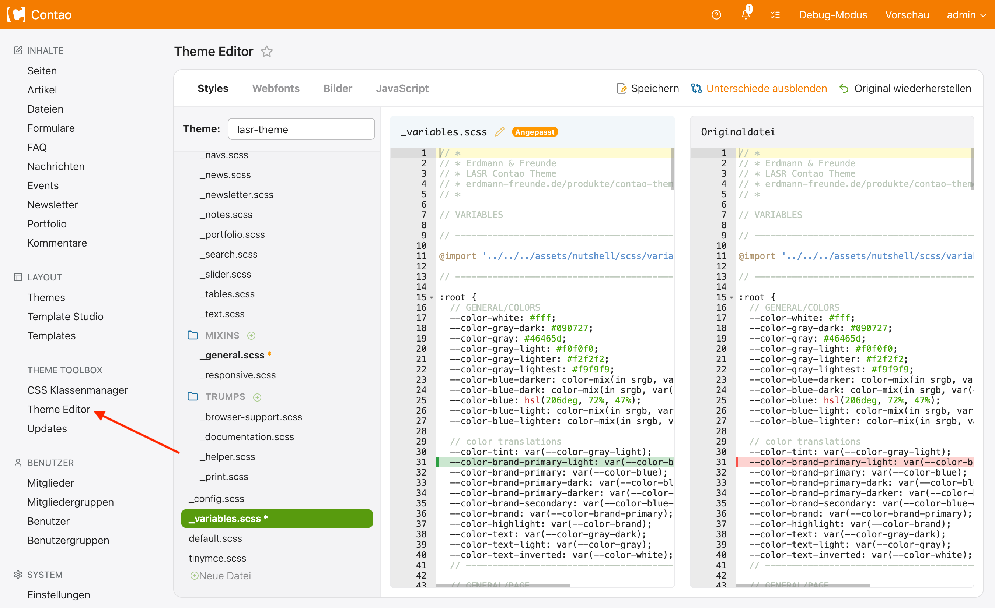Open CSS Klassenmanager in the sidebar
Viewport: 995px width, 608px height.
(x=77, y=390)
